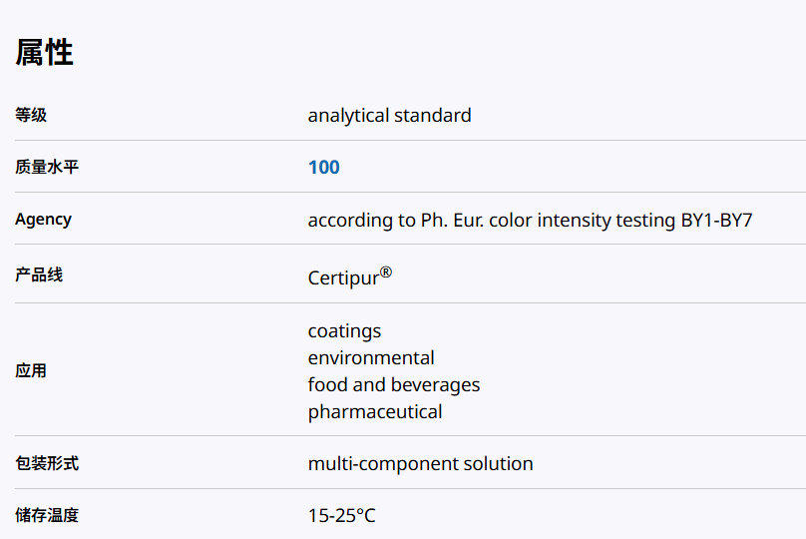This screenshot has height=539, width=806.
Task: Click the food and beverages entry
Action: click(394, 385)
